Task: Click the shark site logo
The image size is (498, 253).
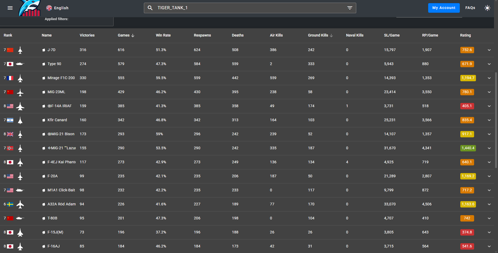Action: [x=30, y=8]
